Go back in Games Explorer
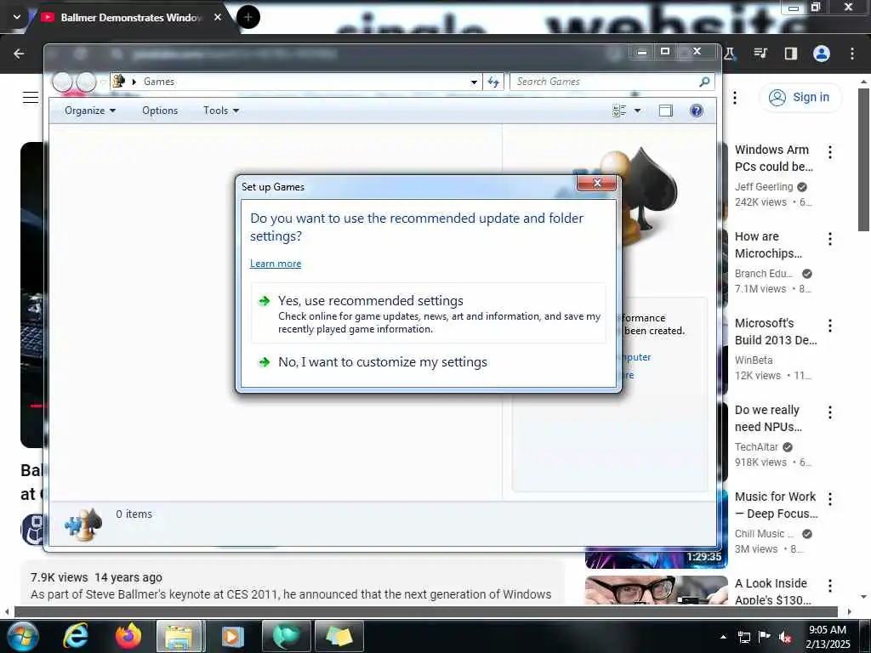Viewport: 871px width, 653px height. tap(62, 82)
